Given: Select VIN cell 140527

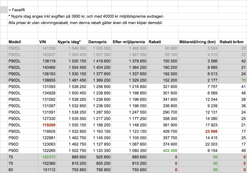Looking at the screenshot, I should [47, 55].
